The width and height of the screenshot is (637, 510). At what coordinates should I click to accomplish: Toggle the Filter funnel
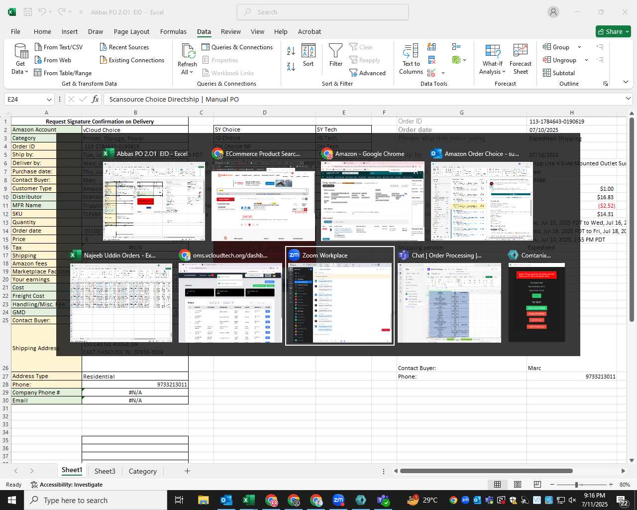pyautogui.click(x=336, y=55)
